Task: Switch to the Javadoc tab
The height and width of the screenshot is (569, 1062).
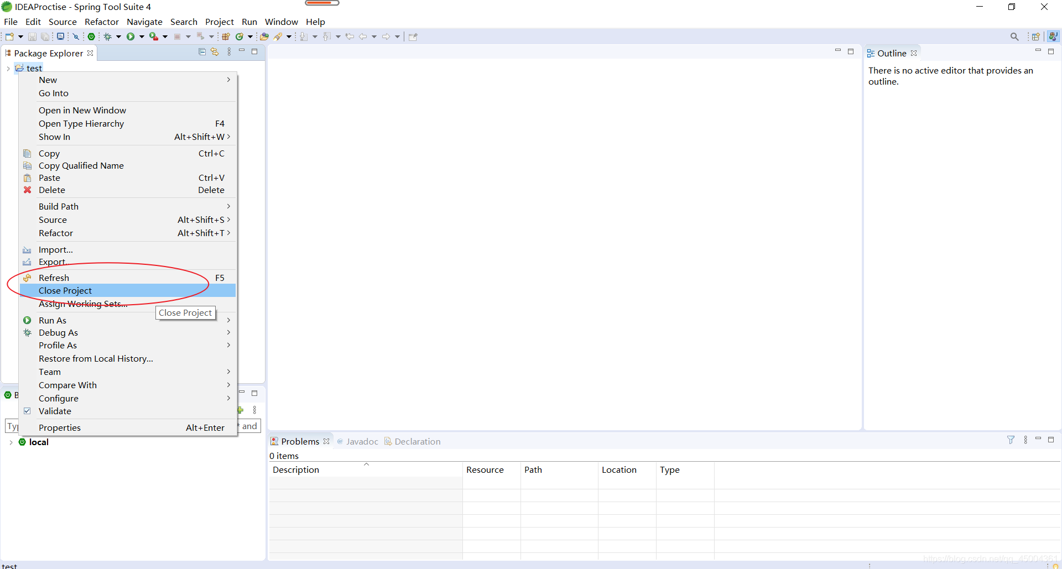Action: coord(357,441)
